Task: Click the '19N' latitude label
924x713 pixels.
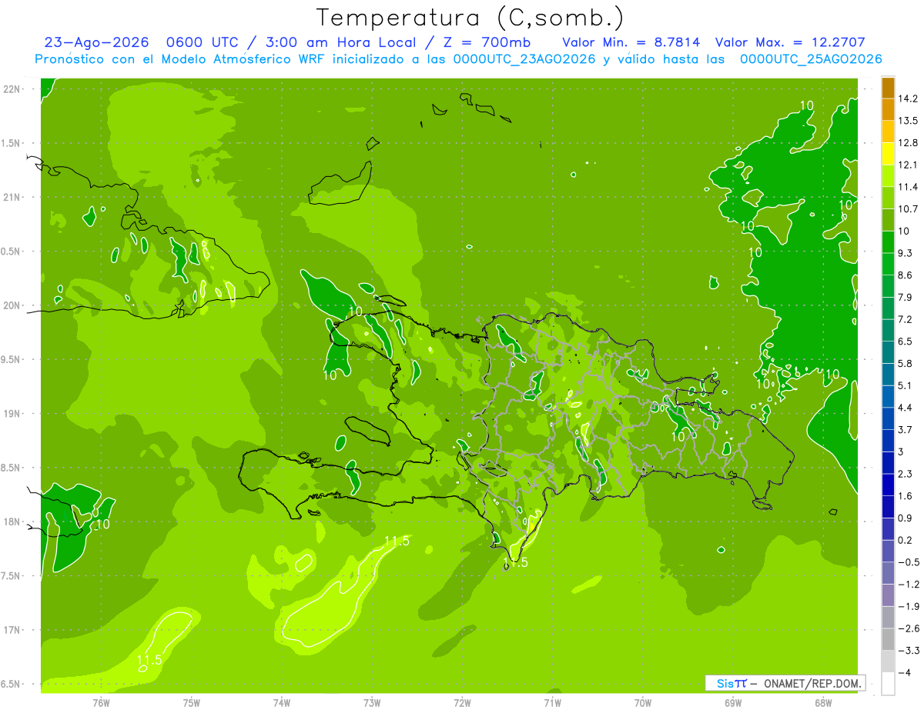Action: coord(12,413)
